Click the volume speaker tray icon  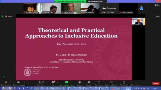coord(139,88)
